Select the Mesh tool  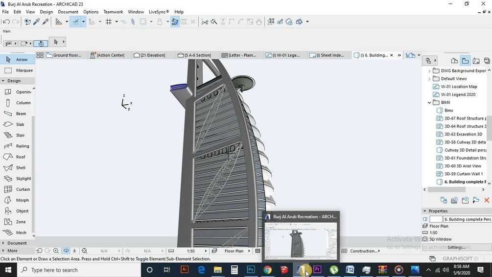pos(17,232)
